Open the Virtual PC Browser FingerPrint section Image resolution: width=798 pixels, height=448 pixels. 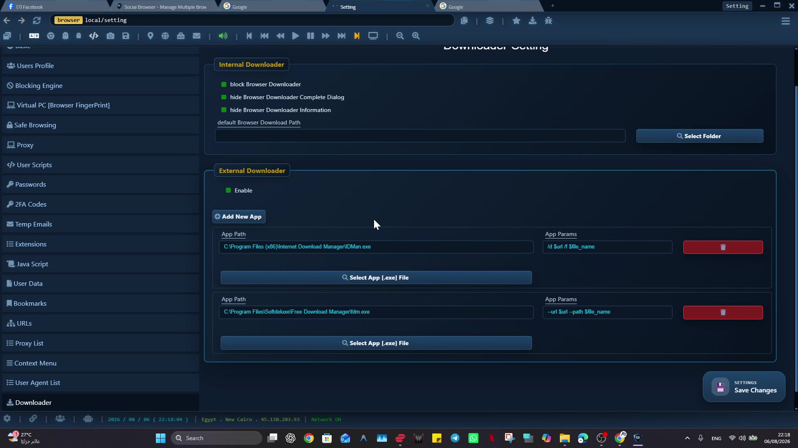point(101,105)
